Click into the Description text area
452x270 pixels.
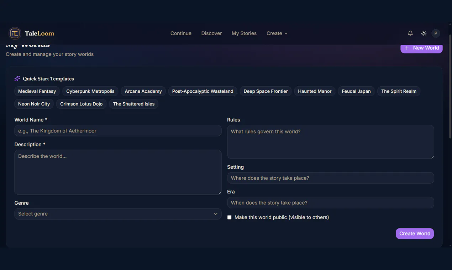tap(118, 172)
